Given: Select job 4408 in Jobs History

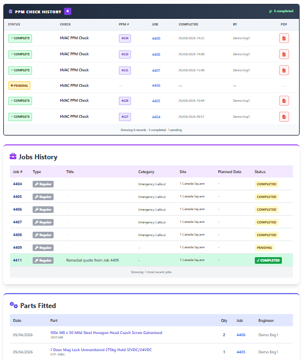Looking at the screenshot, I should click(18, 235).
